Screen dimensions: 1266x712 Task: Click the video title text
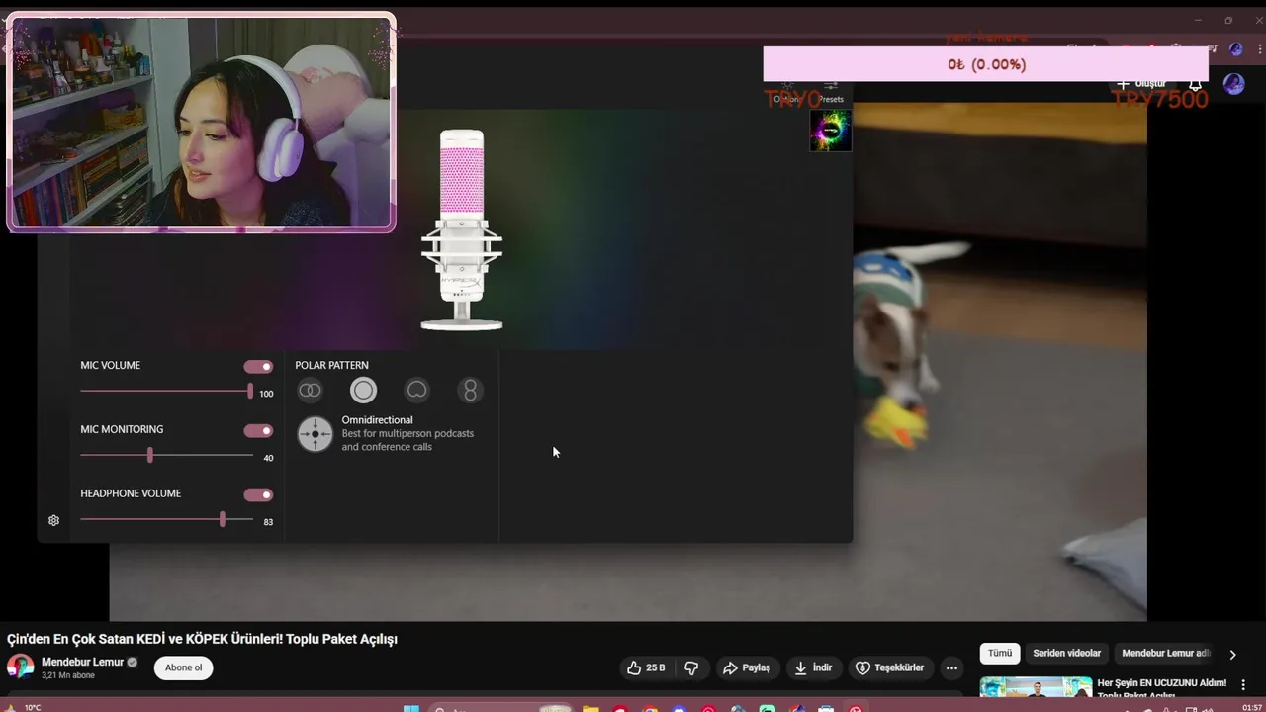click(202, 639)
